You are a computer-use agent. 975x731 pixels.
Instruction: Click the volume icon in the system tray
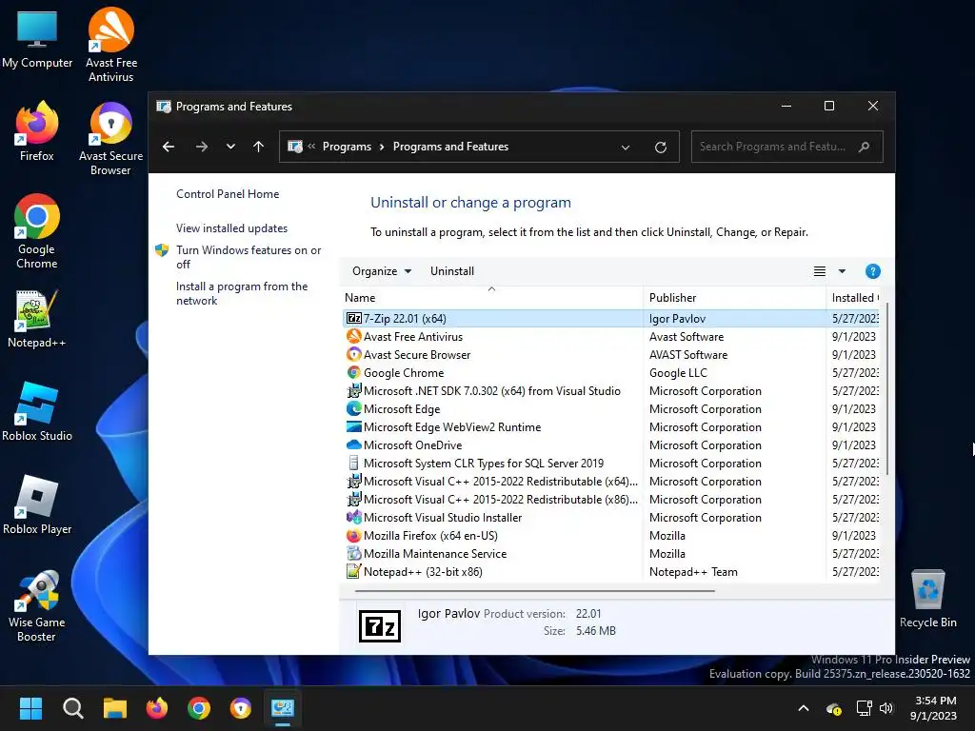pos(886,708)
